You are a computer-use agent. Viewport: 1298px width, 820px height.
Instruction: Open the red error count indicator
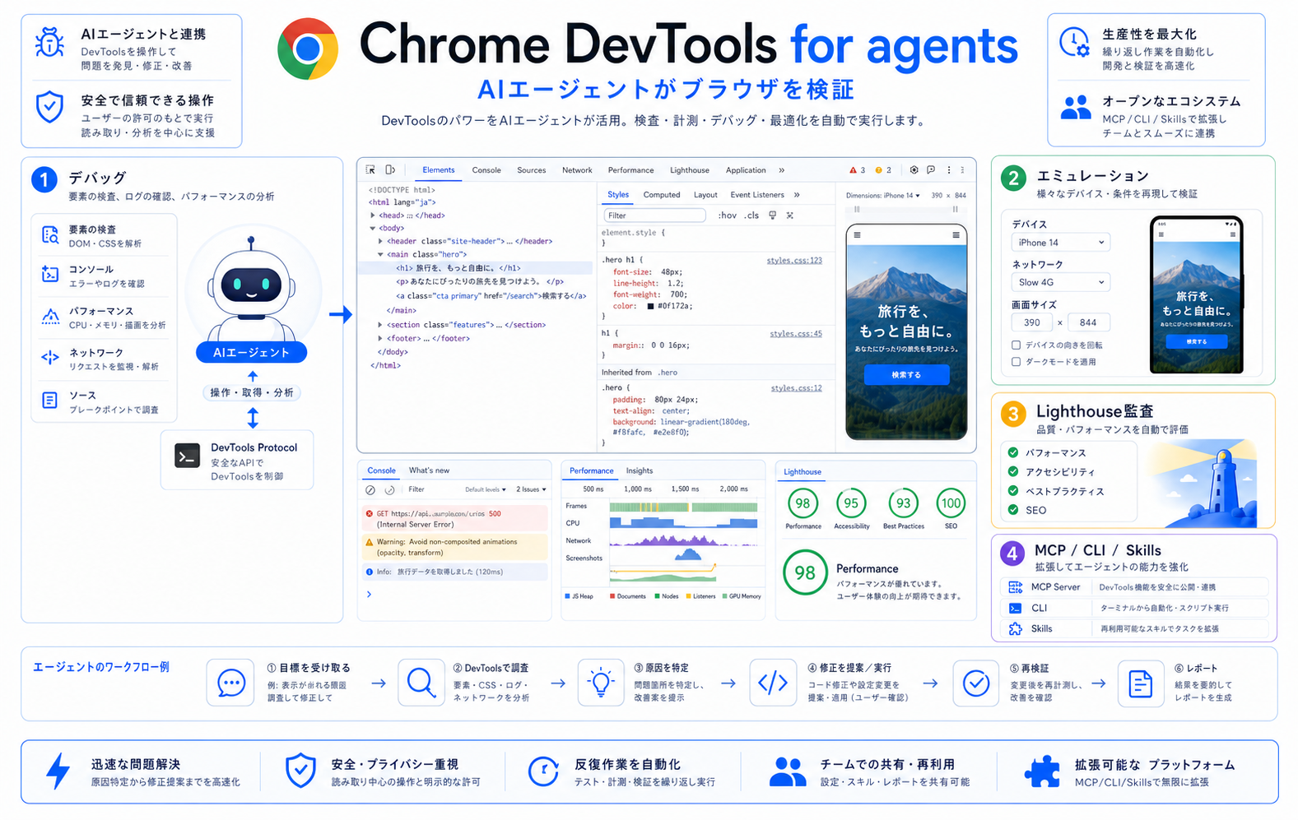pyautogui.click(x=857, y=170)
